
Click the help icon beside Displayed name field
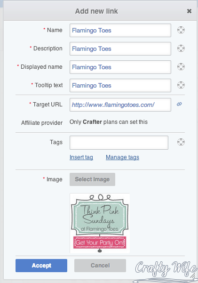coord(181,67)
